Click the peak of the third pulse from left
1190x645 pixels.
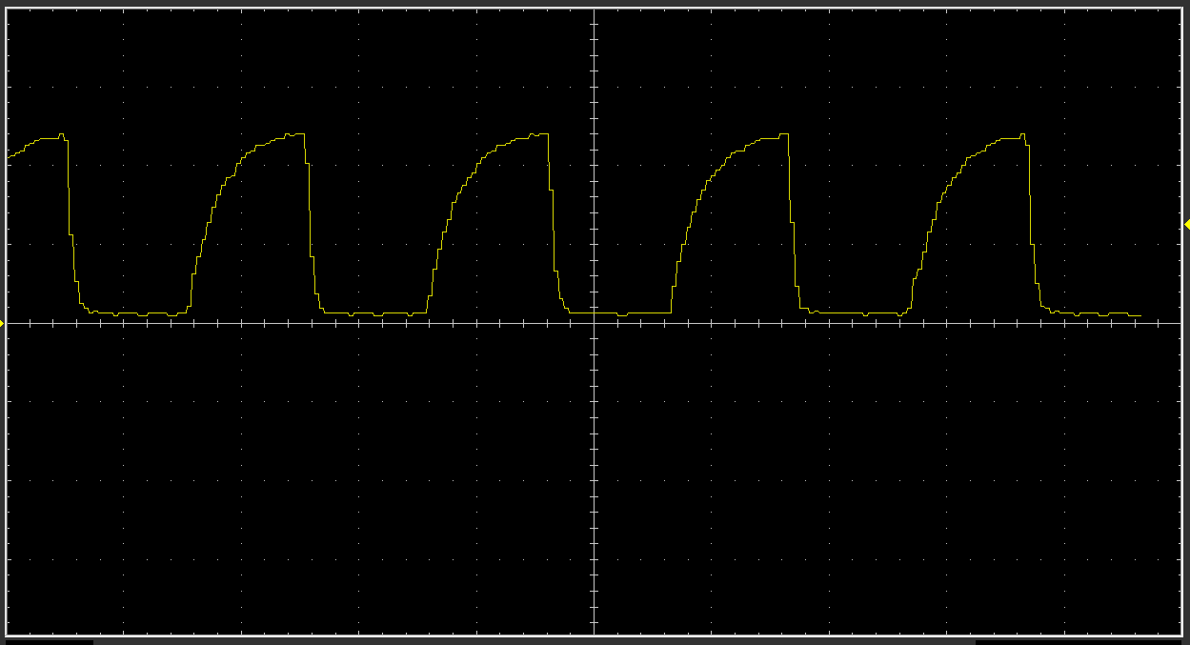[541, 134]
